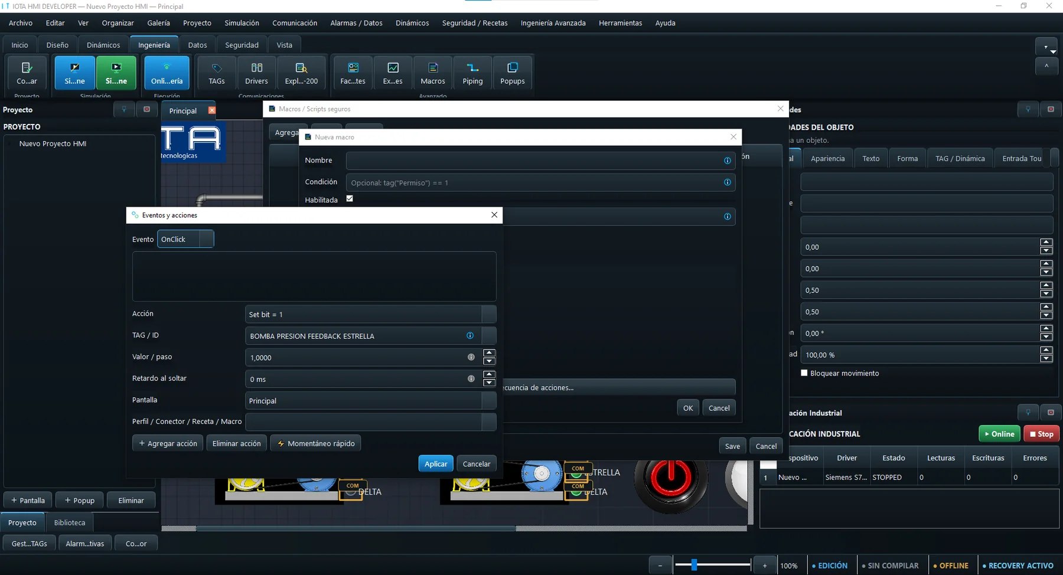Image resolution: width=1063 pixels, height=575 pixels.
Task: Increase the Valor / paso value with up arrow
Action: (x=489, y=353)
